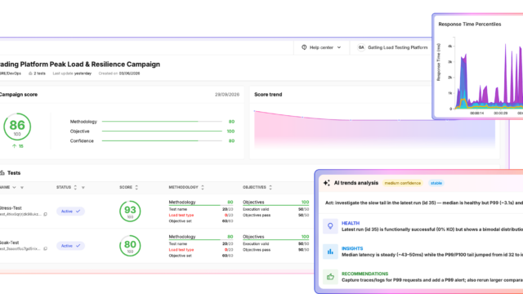Click the campaign score date 29/09/2026
The width and height of the screenshot is (523, 294).
(227, 95)
